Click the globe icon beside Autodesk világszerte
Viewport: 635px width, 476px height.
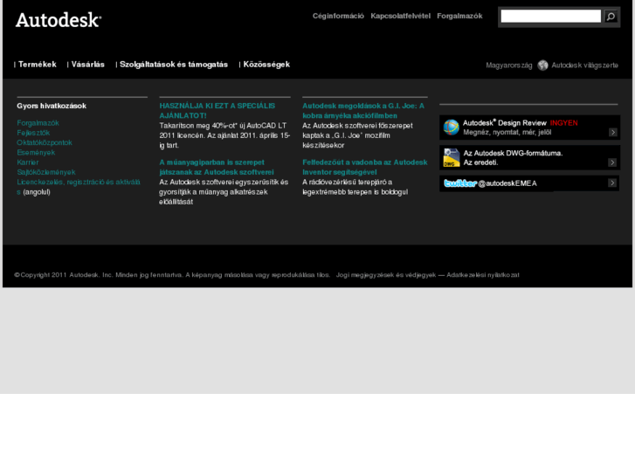pyautogui.click(x=542, y=66)
